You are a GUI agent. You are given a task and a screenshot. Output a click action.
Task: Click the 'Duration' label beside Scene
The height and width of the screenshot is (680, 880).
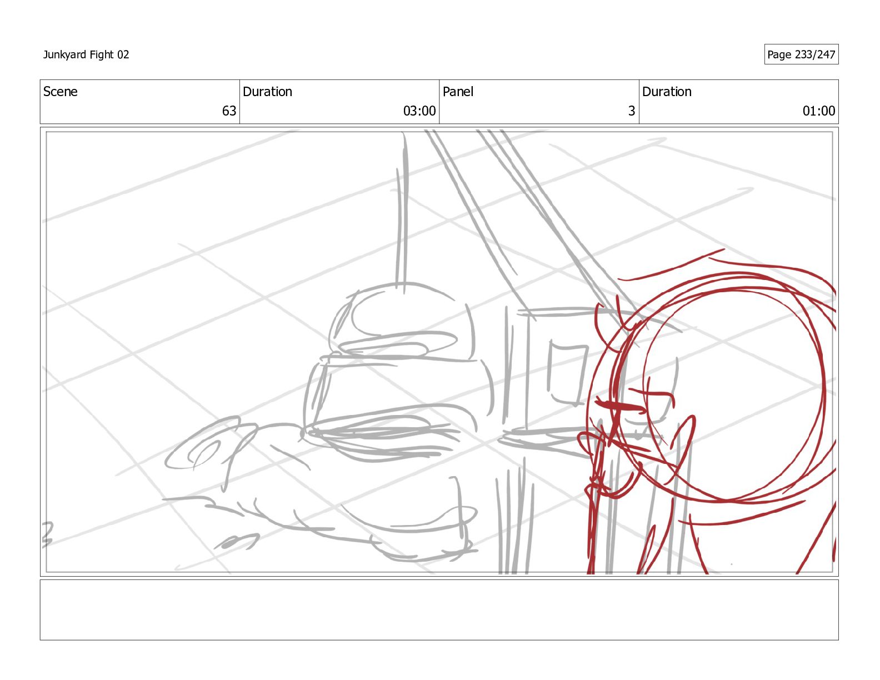(267, 92)
